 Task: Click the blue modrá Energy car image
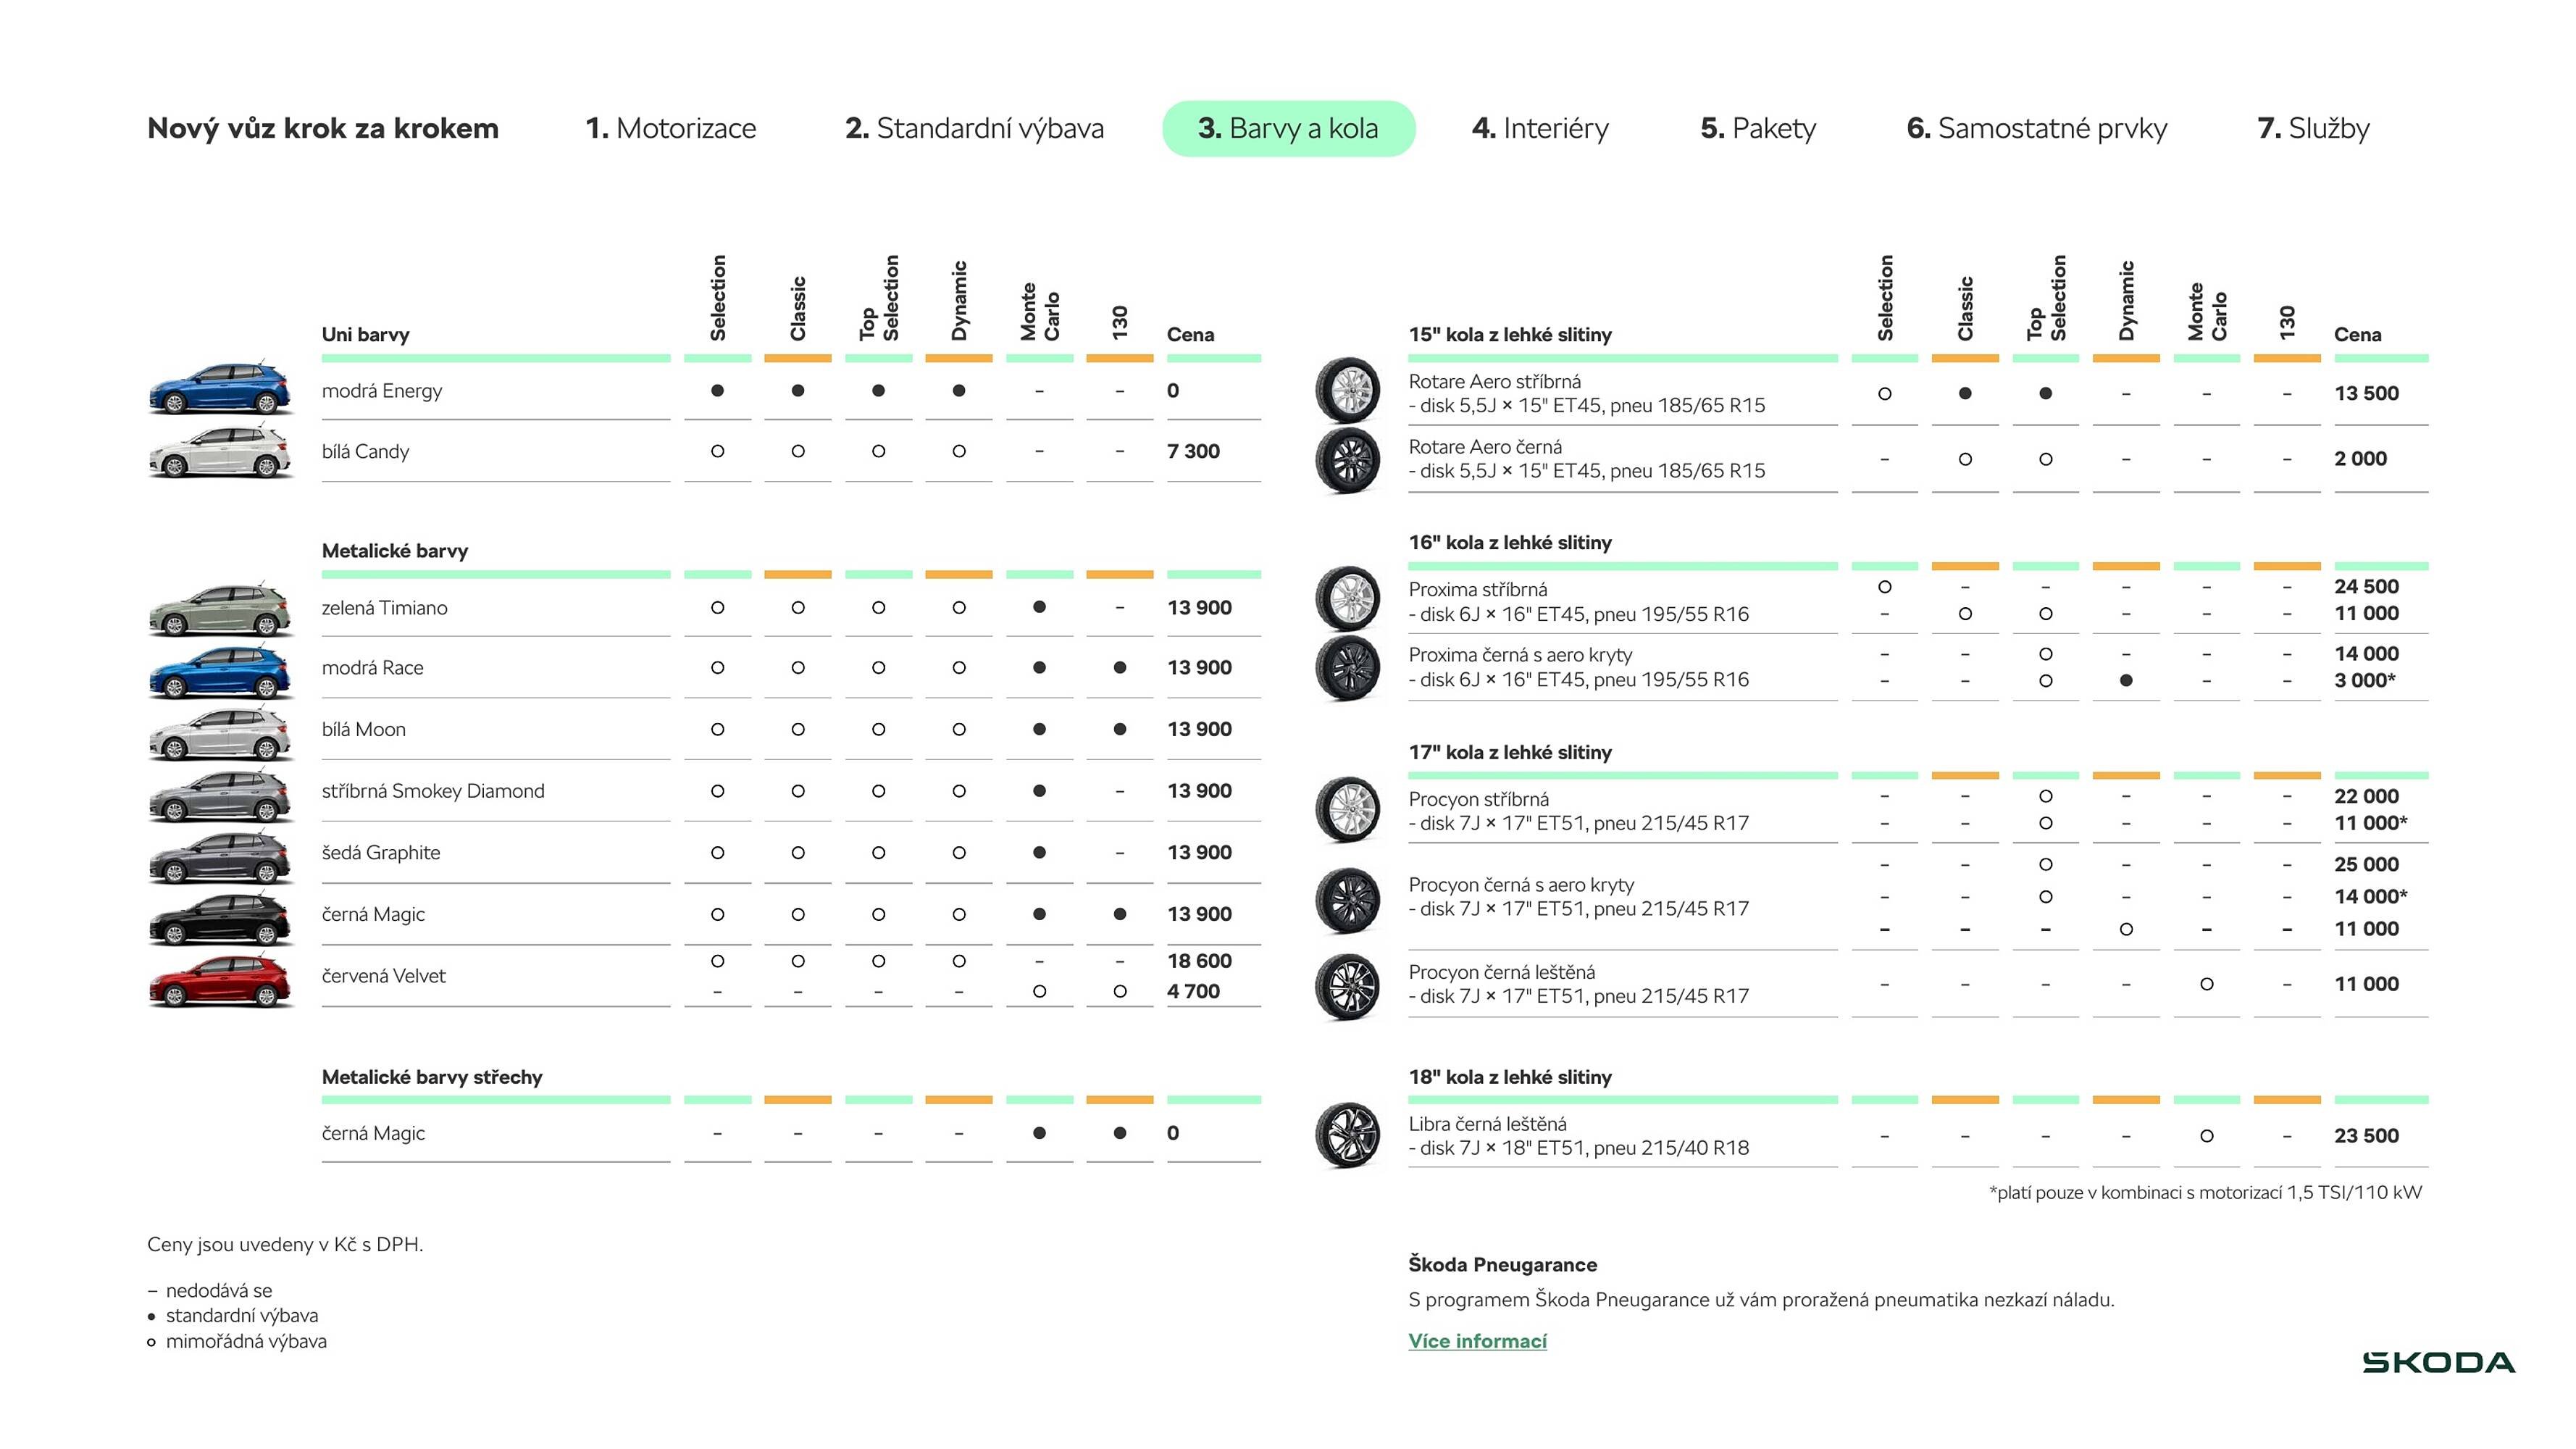[x=220, y=389]
